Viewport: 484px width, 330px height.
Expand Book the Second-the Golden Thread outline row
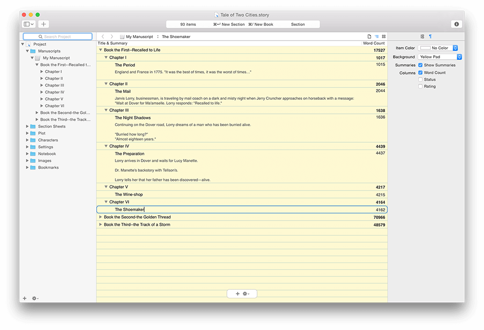point(101,217)
